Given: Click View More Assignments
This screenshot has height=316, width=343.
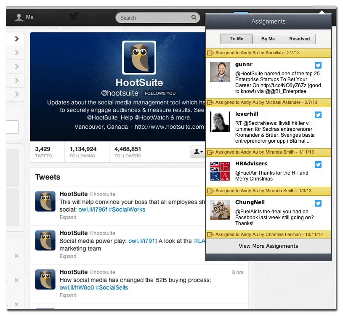Looking at the screenshot, I should tap(269, 246).
